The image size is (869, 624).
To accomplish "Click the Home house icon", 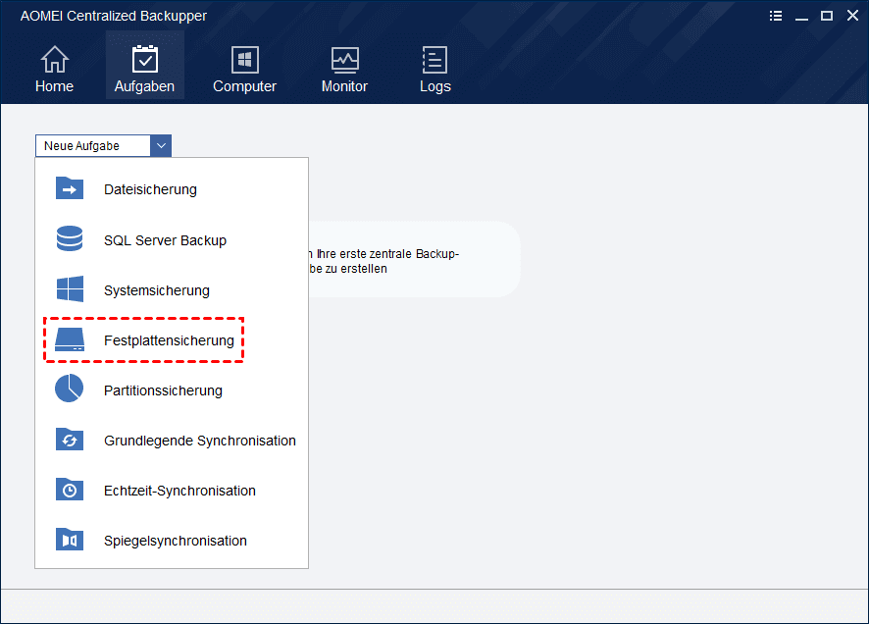I will pyautogui.click(x=54, y=59).
